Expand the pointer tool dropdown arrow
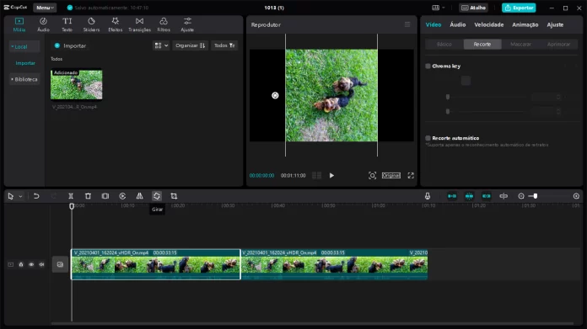The height and width of the screenshot is (329, 587). click(20, 196)
